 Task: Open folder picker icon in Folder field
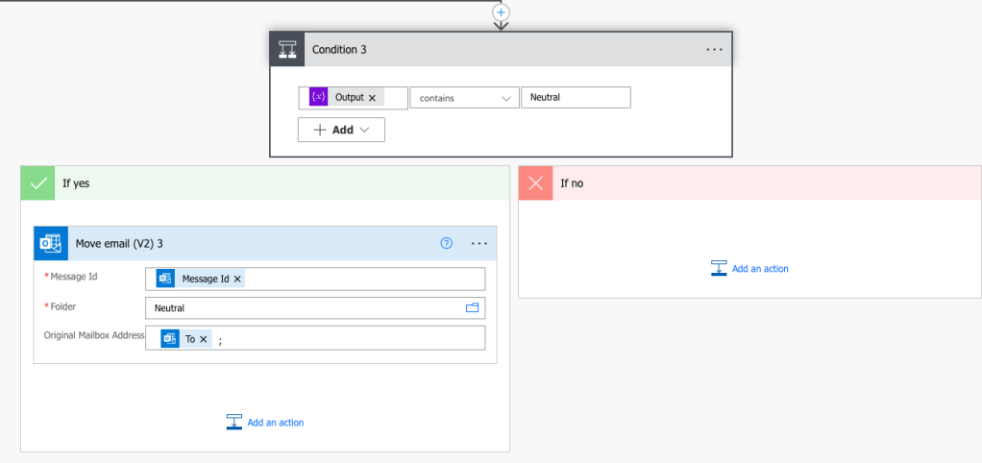(472, 308)
